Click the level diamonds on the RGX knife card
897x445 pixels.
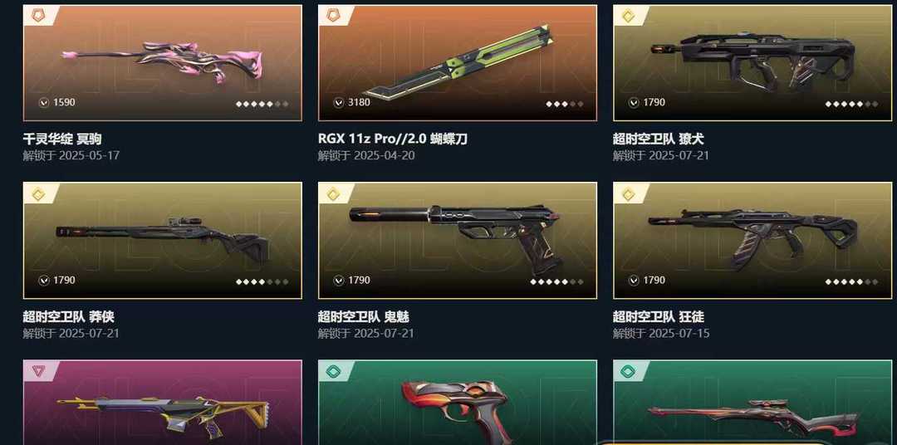point(565,104)
